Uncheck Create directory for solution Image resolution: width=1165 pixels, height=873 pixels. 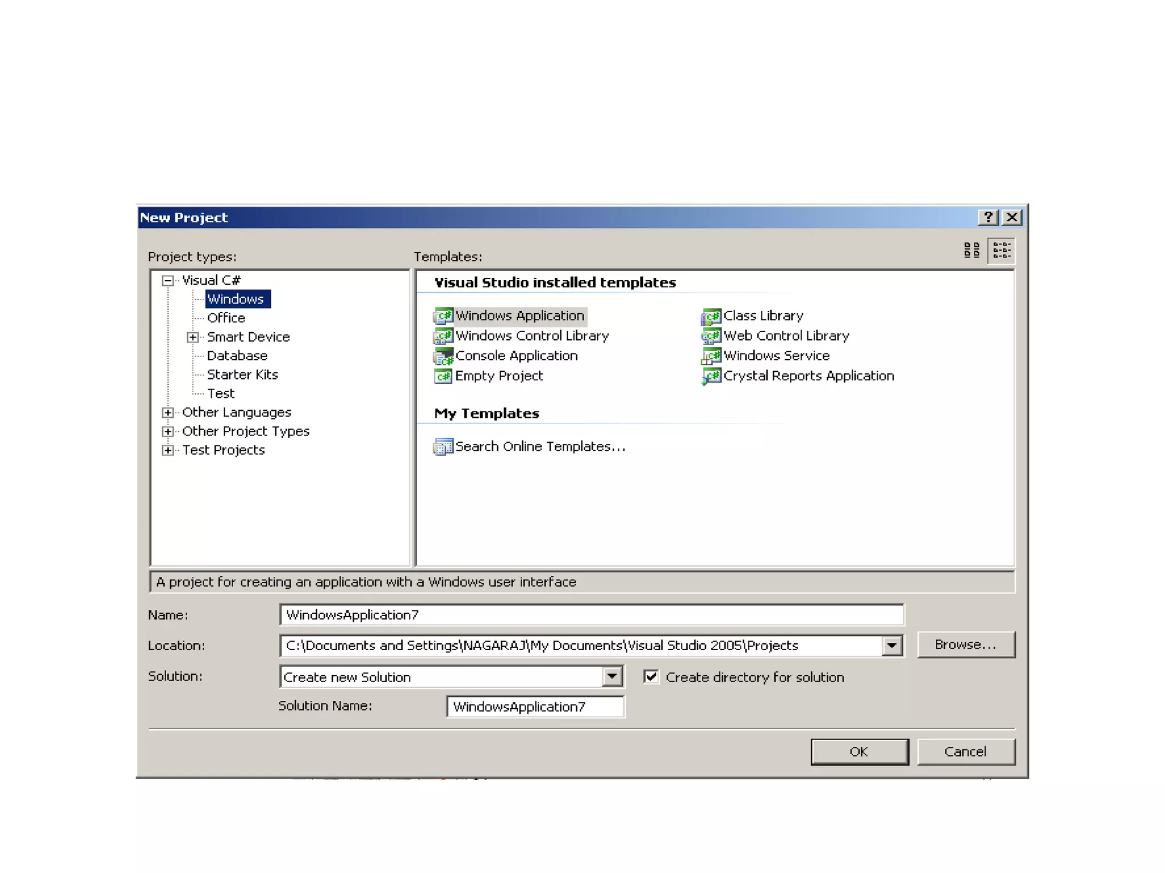651,676
